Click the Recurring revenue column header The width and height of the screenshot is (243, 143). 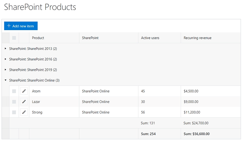point(198,38)
